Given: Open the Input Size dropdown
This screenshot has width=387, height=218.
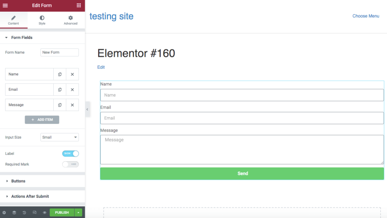Looking at the screenshot, I should 59,137.
